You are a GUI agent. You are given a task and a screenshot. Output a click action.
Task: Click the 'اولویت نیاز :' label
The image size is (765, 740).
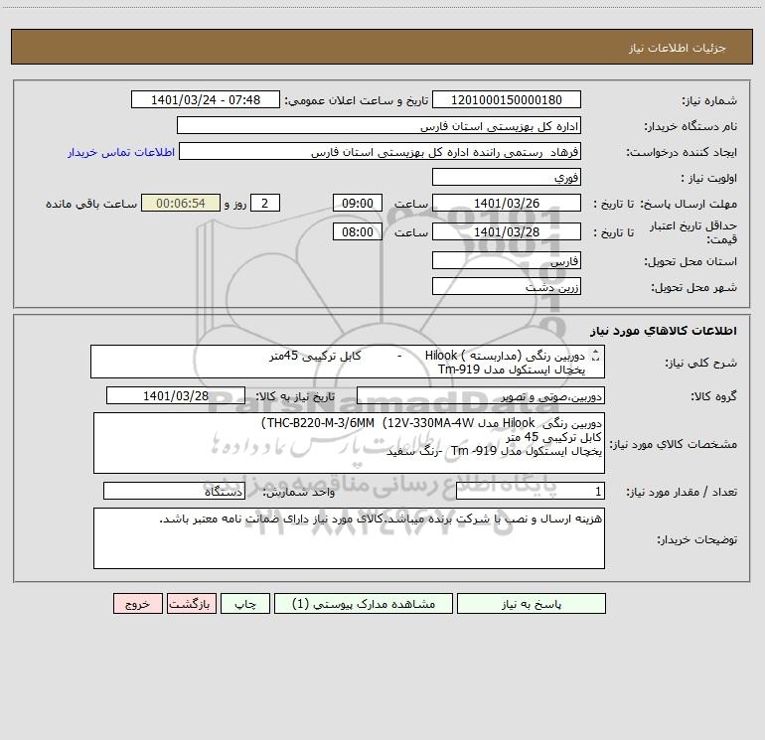coord(709,178)
